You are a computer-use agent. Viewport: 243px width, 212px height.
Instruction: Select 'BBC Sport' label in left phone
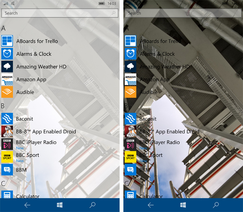click(28, 155)
